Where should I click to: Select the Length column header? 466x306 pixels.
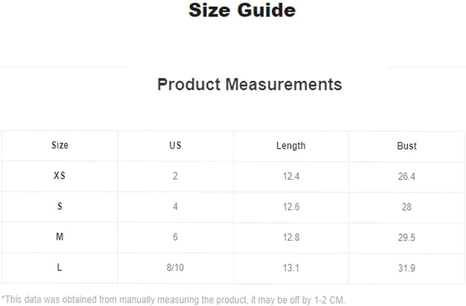(291, 146)
